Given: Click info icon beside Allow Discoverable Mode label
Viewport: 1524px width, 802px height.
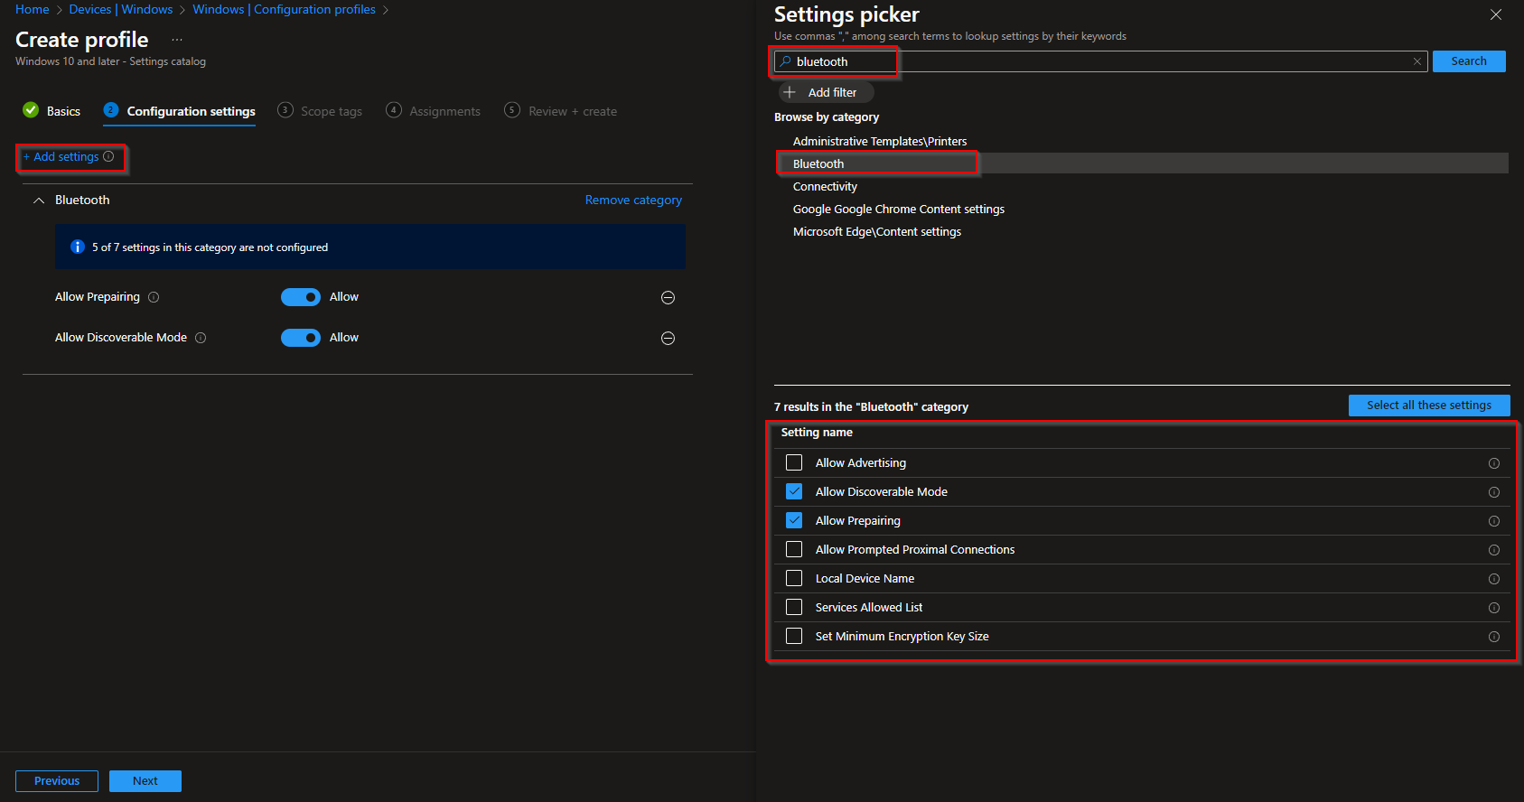Looking at the screenshot, I should click(x=201, y=338).
